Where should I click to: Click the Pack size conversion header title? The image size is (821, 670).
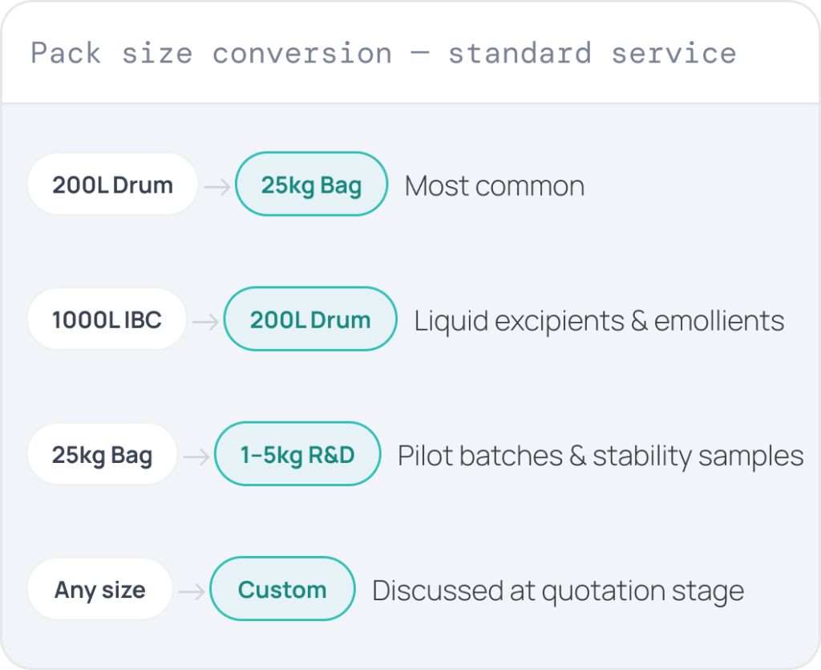(384, 54)
